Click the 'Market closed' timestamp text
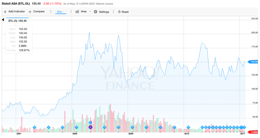This screenshot has width=260, height=138. click(x=105, y=4)
